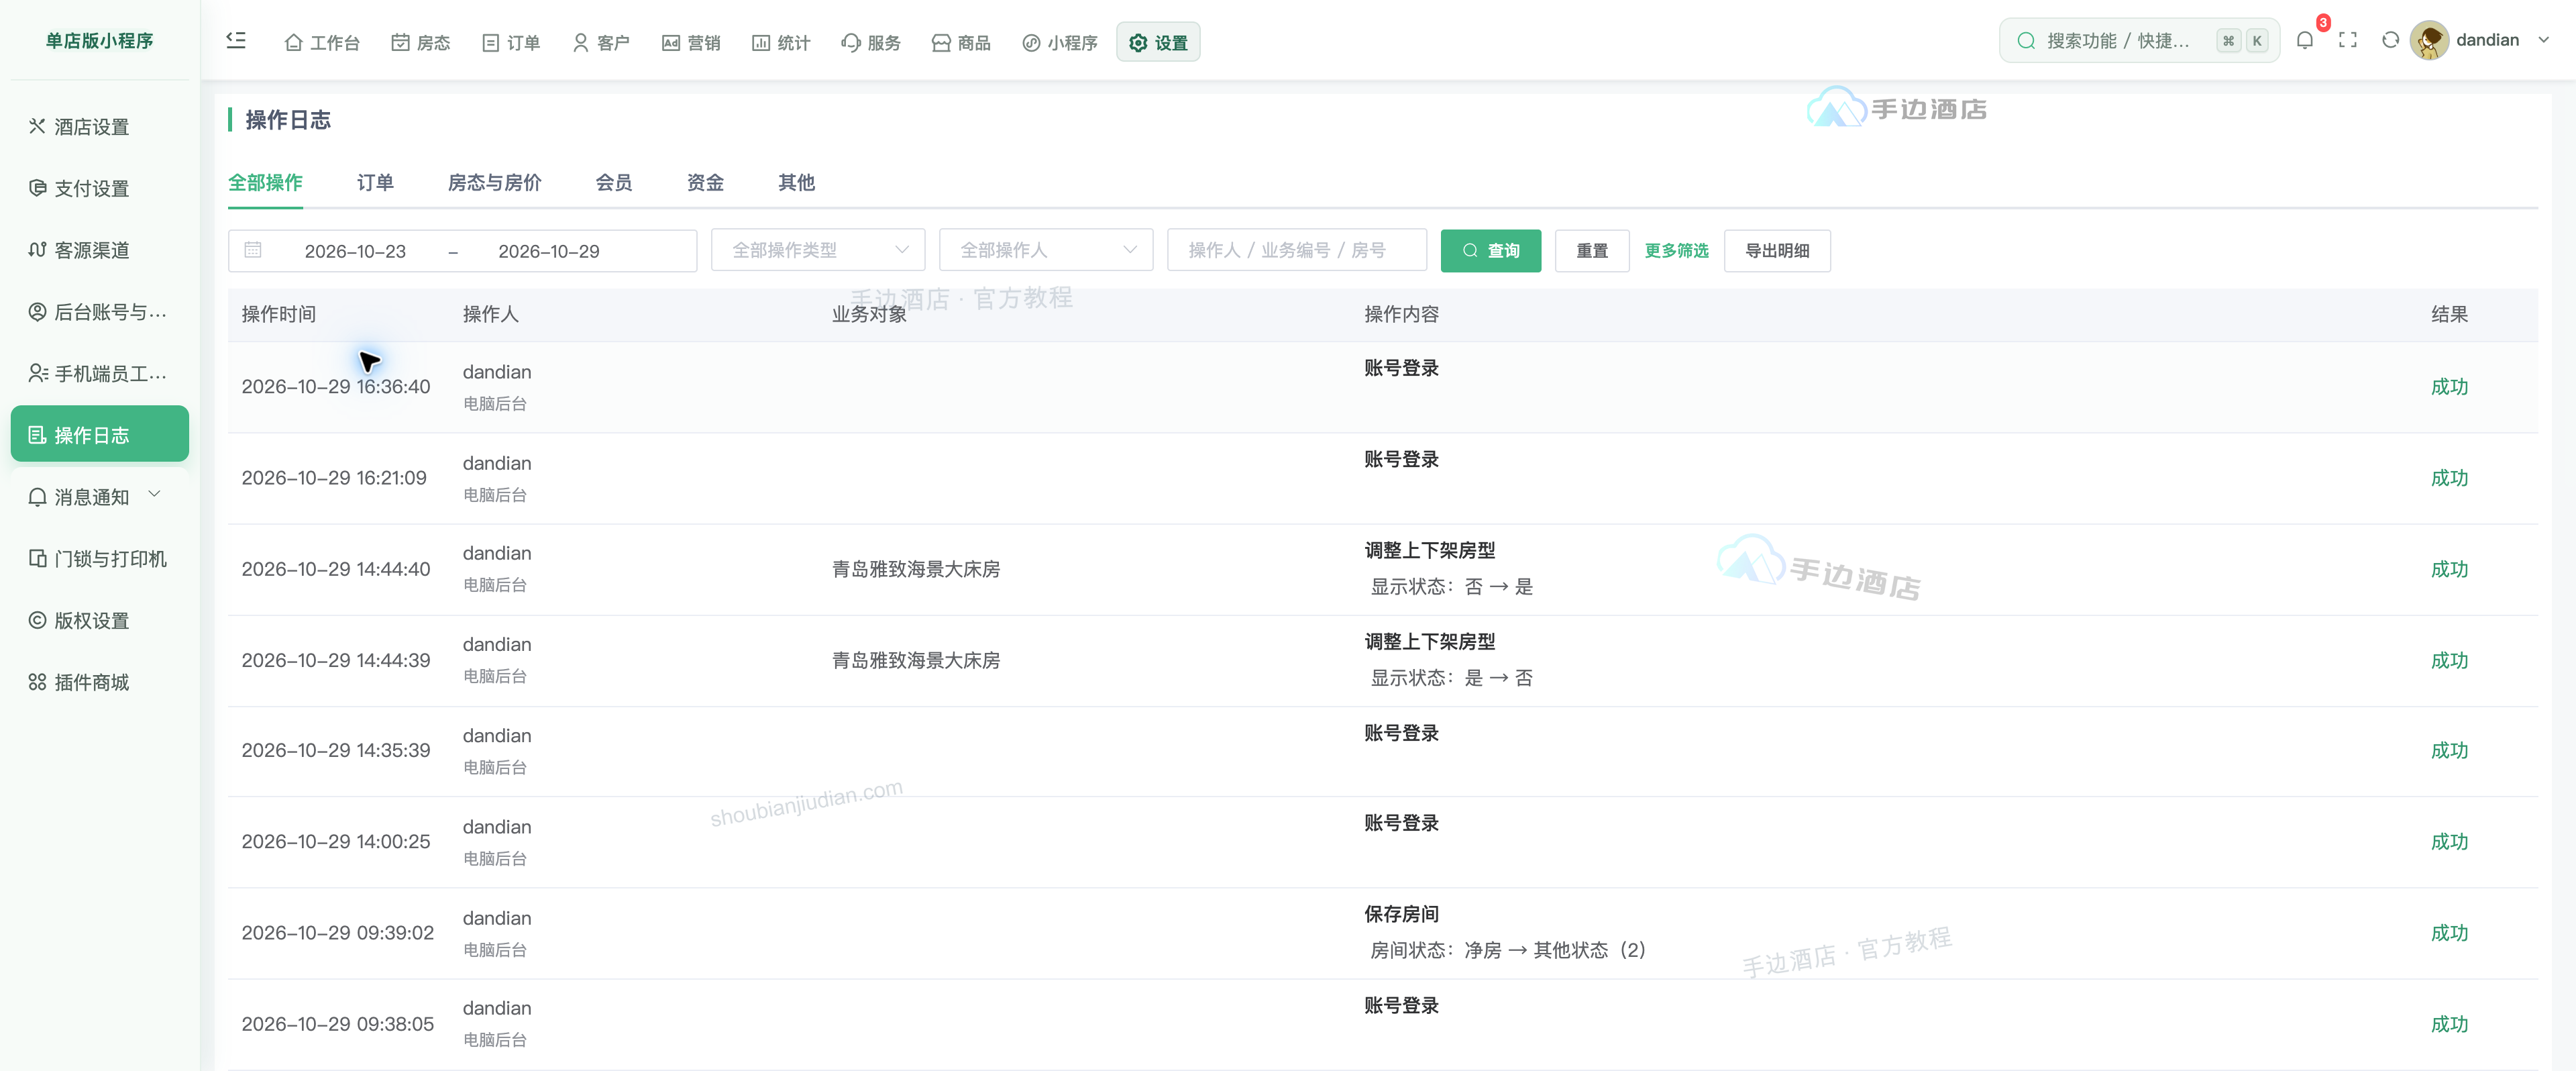Viewport: 2576px width, 1071px height.
Task: Switch to the 资金 tab
Action: pos(705,183)
